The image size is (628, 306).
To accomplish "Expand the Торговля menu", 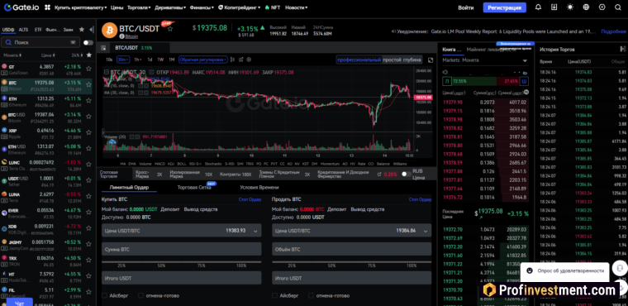I will click(139, 7).
